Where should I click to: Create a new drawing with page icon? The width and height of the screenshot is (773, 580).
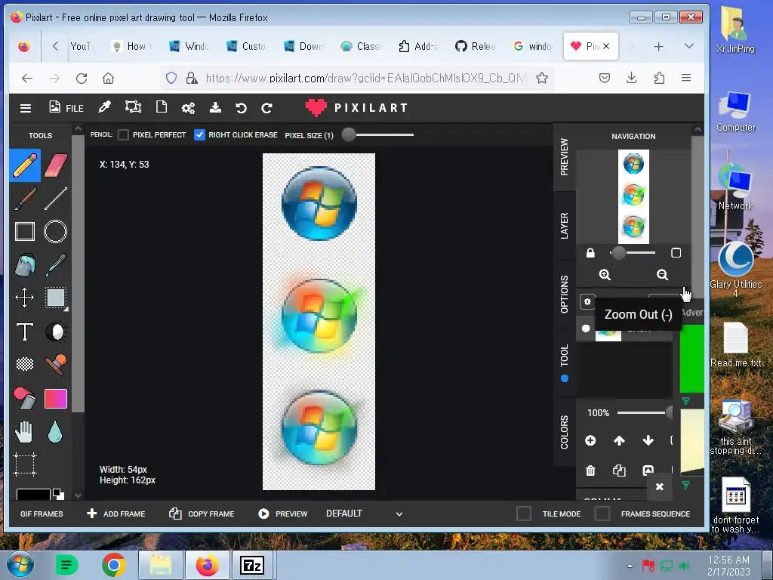click(162, 107)
